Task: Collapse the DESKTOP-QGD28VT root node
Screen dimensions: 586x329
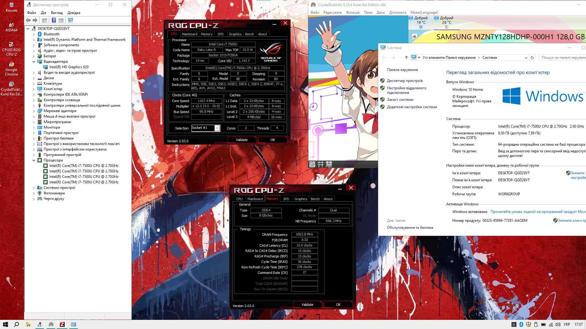Action: (x=28, y=29)
